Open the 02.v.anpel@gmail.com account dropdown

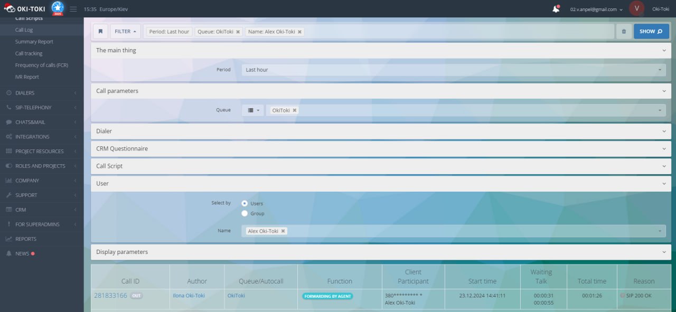point(596,10)
